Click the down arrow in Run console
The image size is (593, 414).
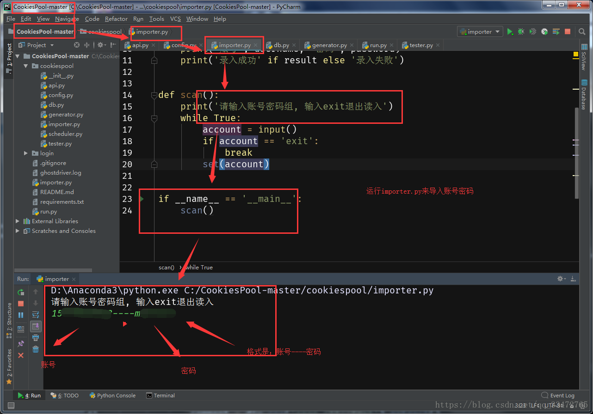click(x=36, y=304)
